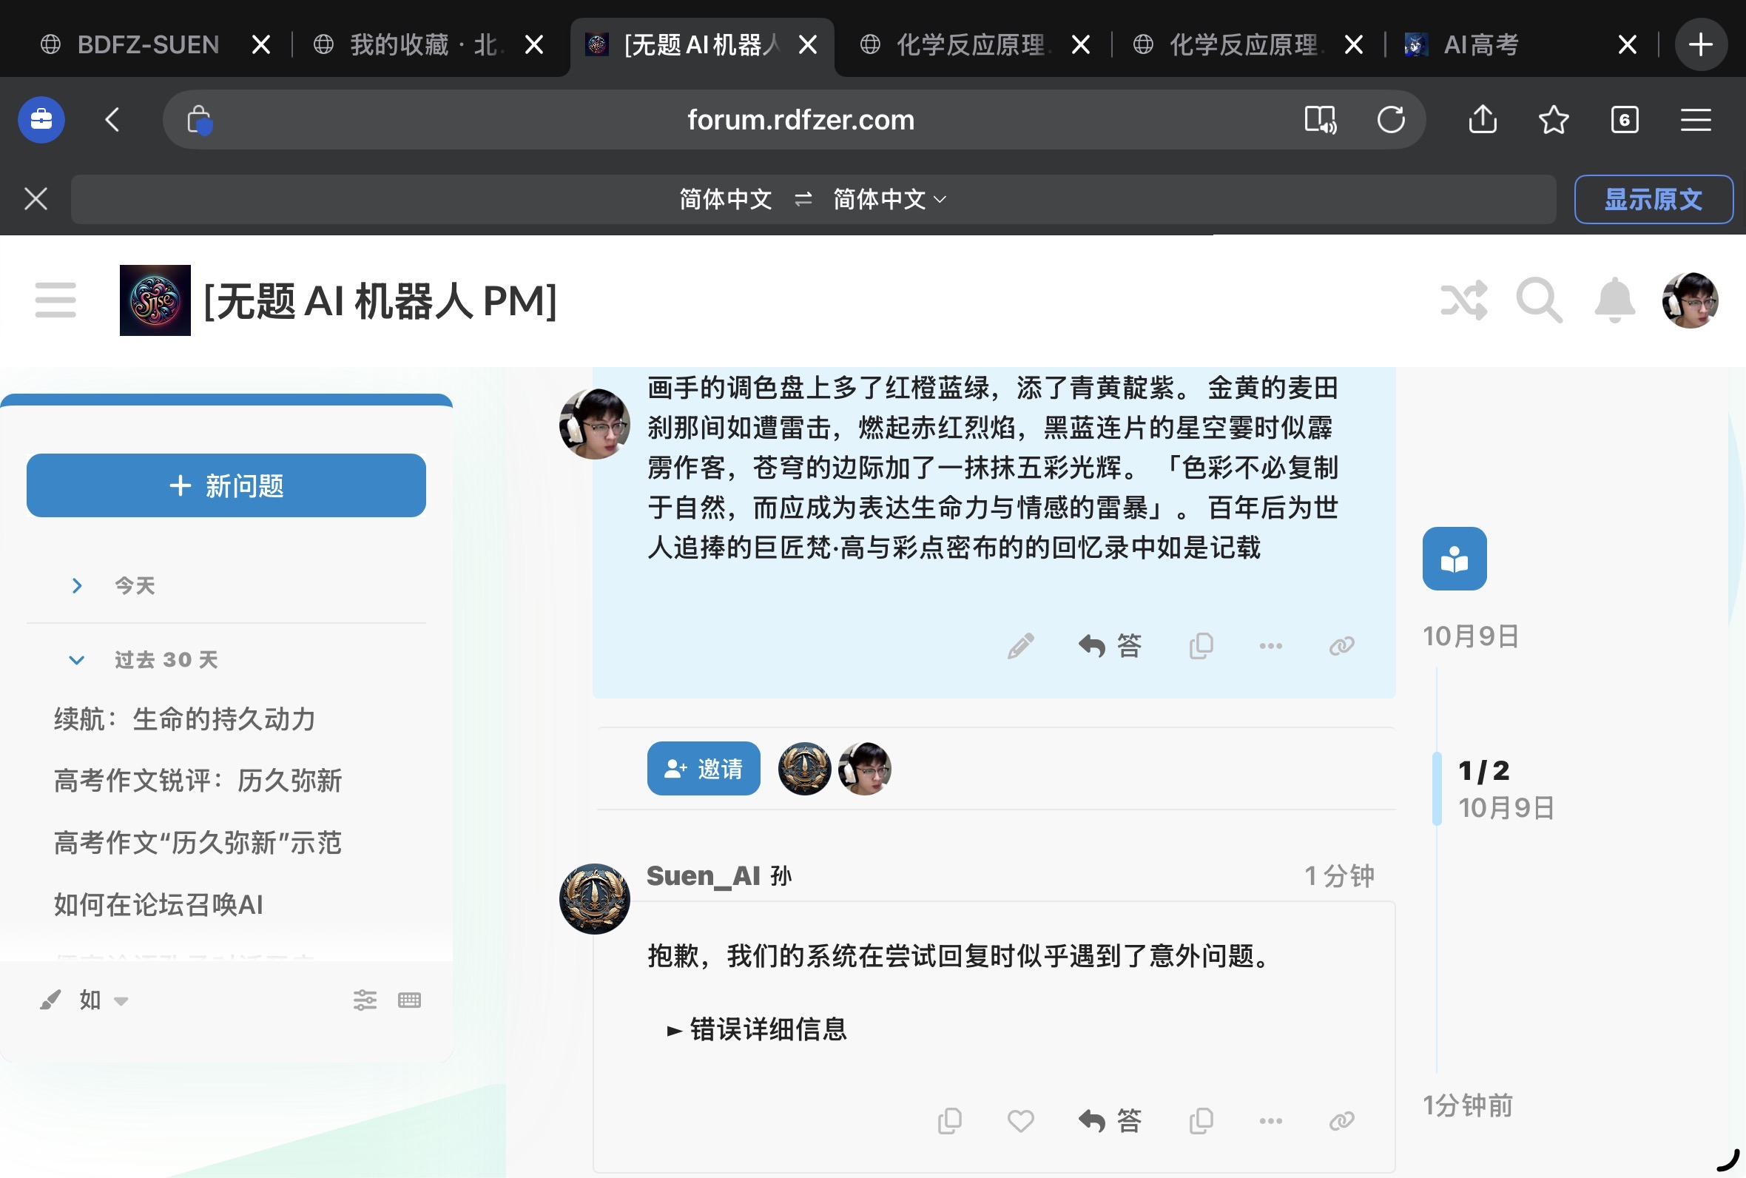
Task: Open hamburger sidebar menu in forum header
Action: pos(55,300)
